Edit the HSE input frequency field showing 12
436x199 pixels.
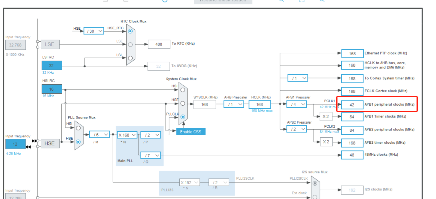[x=16, y=144]
